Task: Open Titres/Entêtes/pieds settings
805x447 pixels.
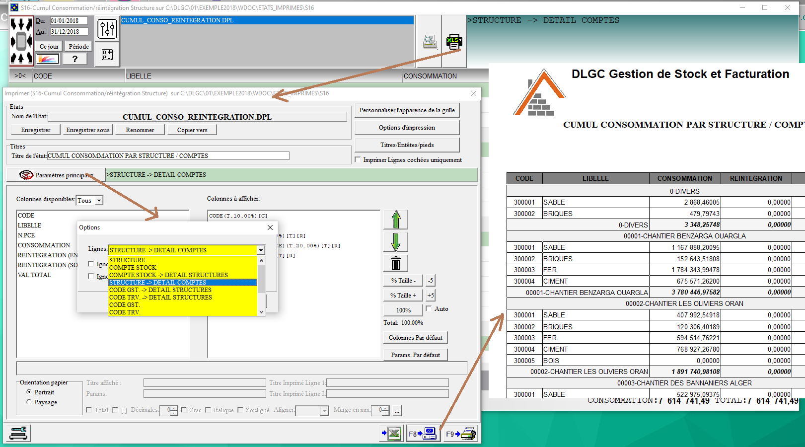Action: 407,145
